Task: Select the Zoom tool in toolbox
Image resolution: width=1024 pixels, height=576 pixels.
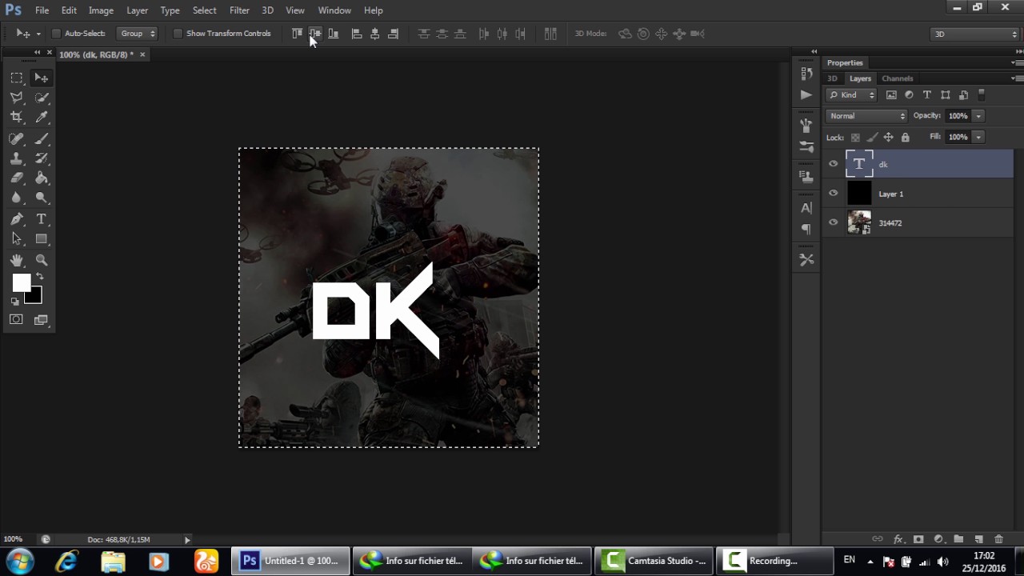Action: tap(42, 260)
